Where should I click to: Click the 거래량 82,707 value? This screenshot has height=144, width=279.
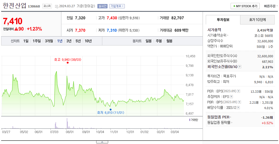[x=178, y=18]
